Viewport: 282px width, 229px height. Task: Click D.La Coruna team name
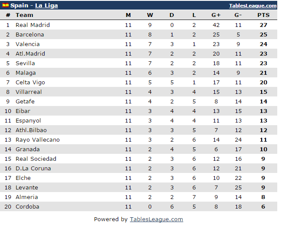(33, 169)
